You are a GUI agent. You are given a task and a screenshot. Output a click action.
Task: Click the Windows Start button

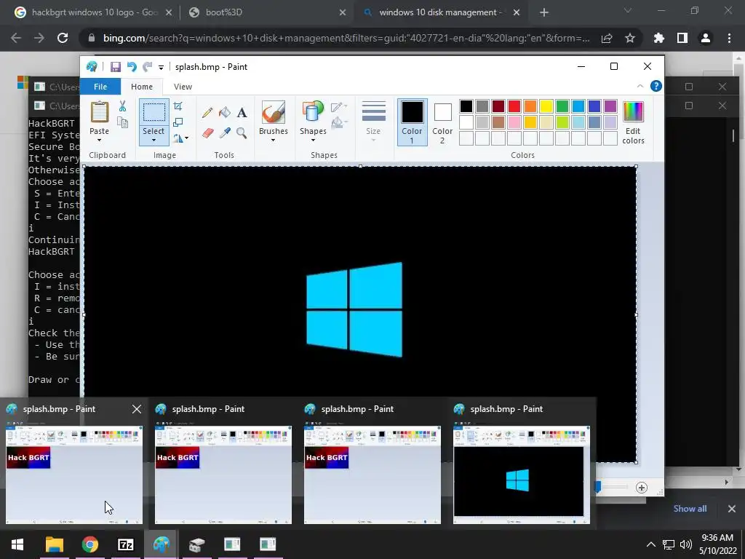(17, 544)
